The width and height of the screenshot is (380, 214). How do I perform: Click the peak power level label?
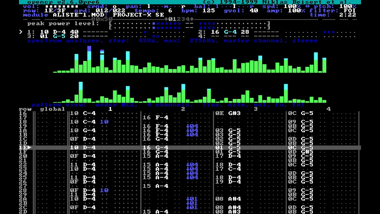pyautogui.click(x=63, y=23)
